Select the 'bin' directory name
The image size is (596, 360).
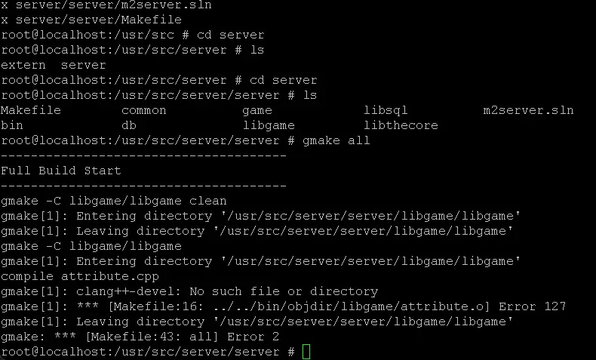[12, 125]
